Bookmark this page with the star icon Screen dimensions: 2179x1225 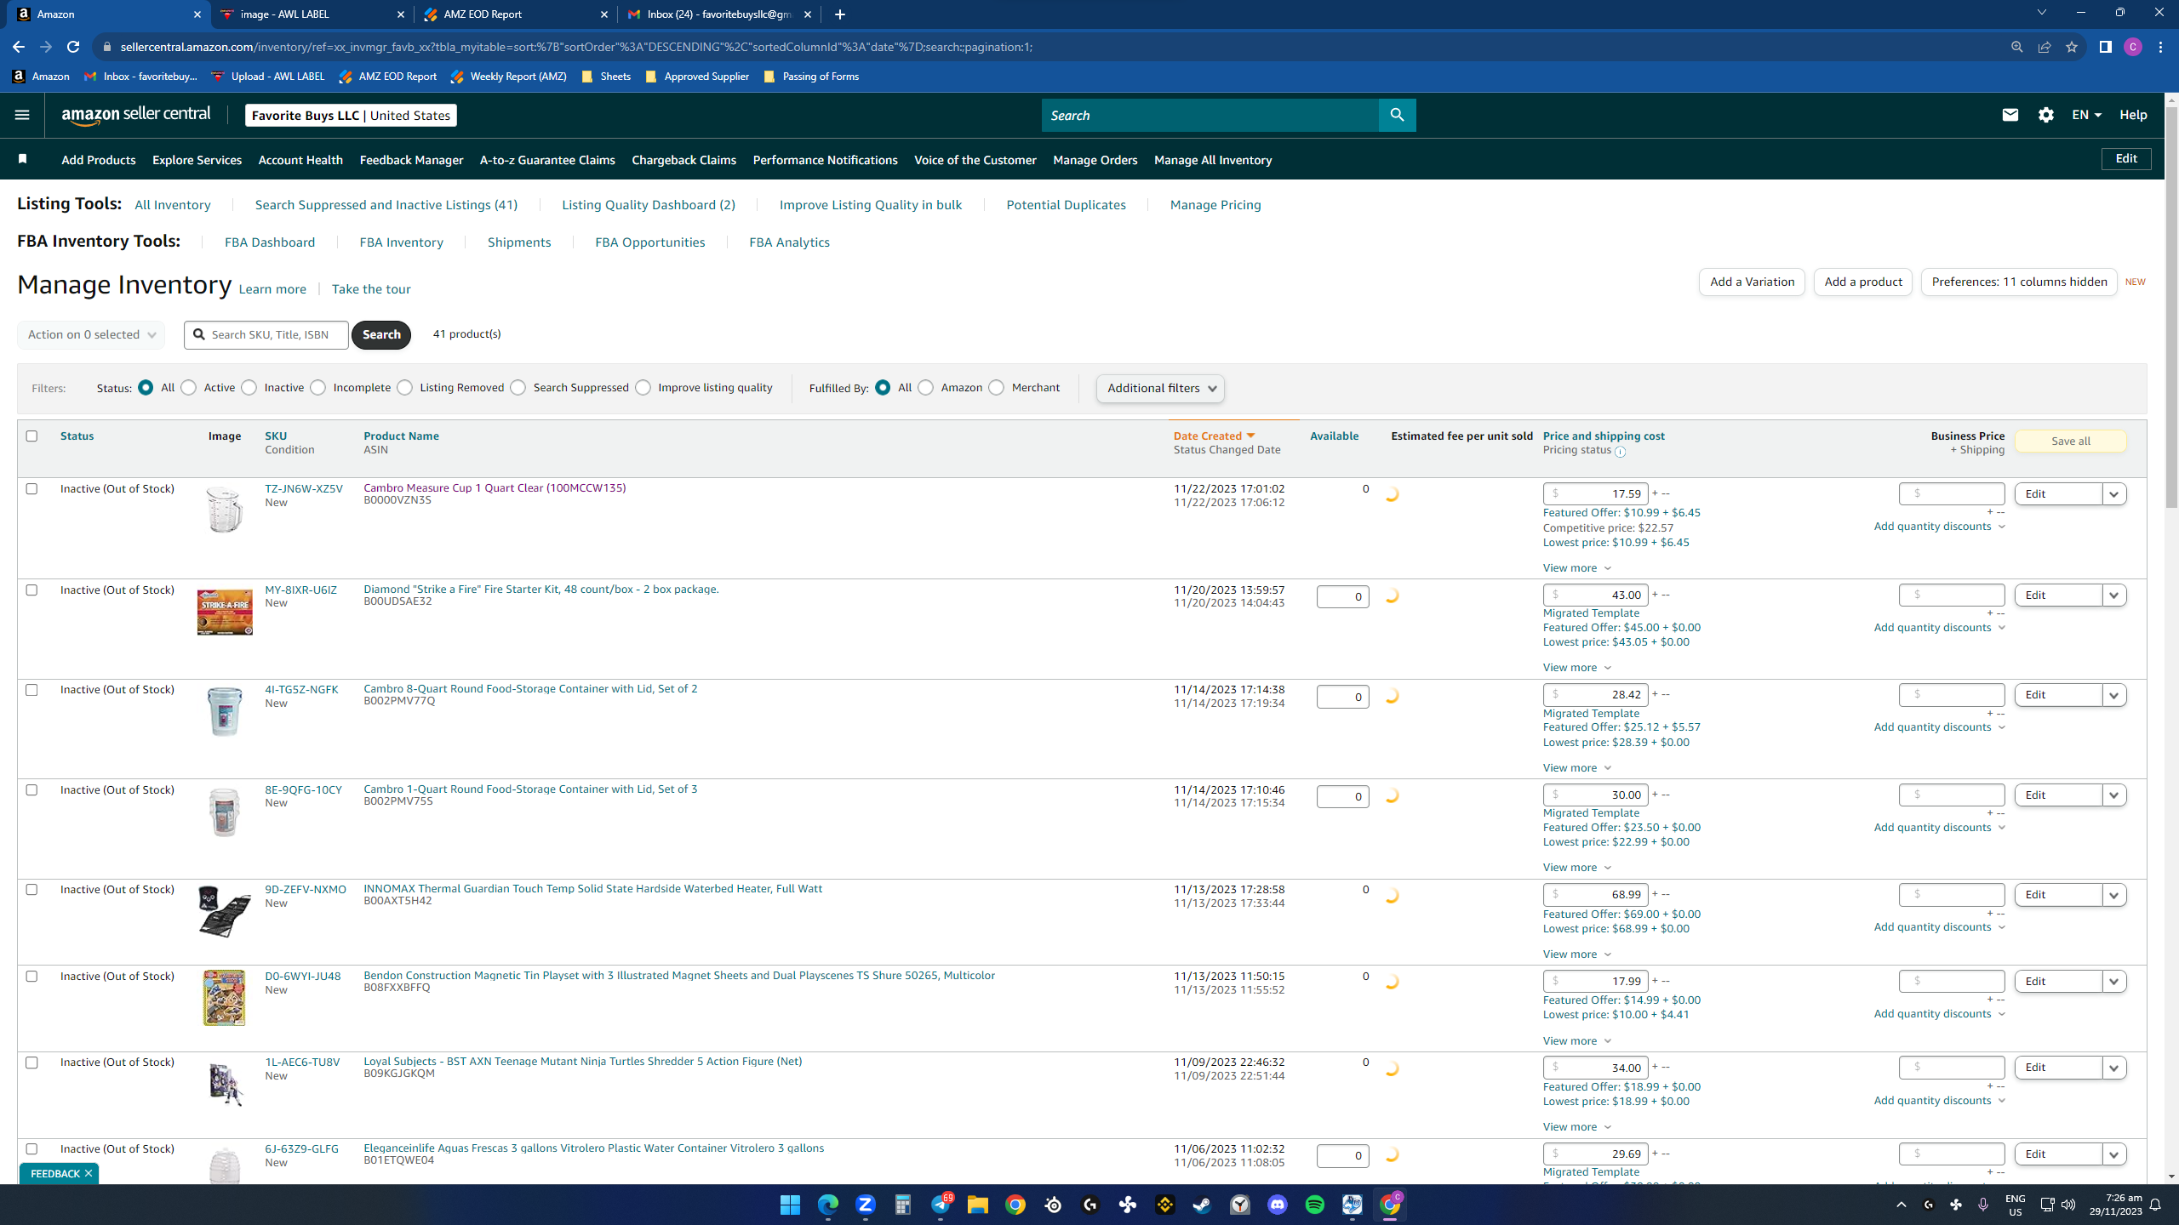pyautogui.click(x=2072, y=47)
